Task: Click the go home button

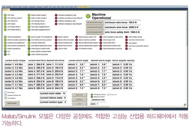Action: [80, 104]
